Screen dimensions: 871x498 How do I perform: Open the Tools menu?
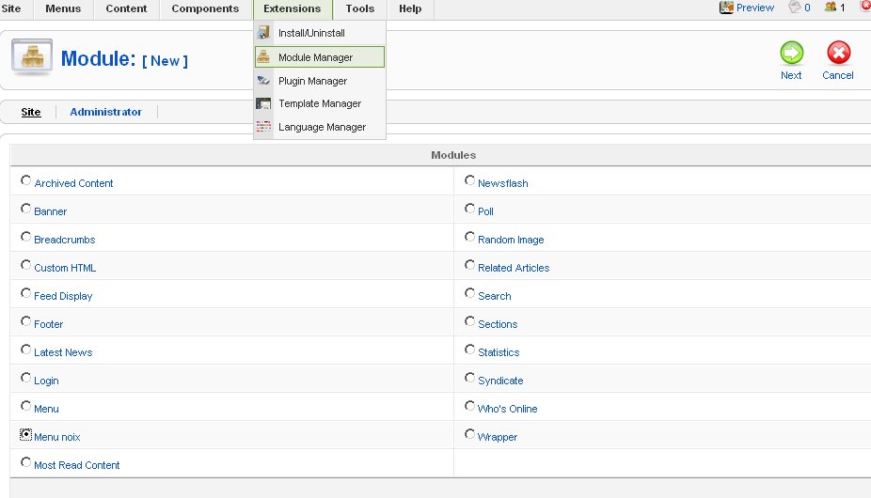click(x=359, y=8)
